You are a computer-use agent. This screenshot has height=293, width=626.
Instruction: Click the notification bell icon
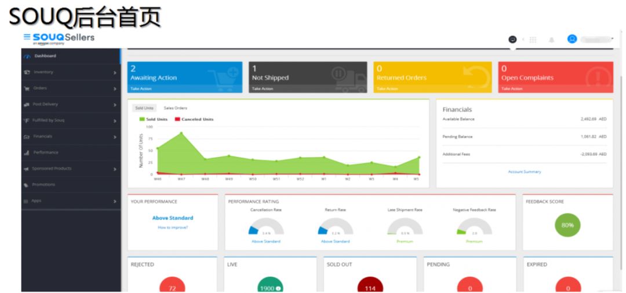click(x=552, y=40)
